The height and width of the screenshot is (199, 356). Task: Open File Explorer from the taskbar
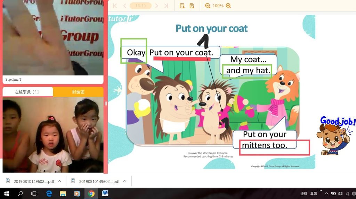coord(63,193)
